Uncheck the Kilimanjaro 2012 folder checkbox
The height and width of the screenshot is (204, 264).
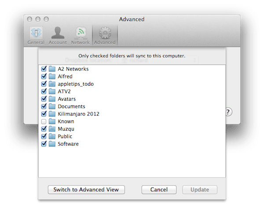click(44, 114)
